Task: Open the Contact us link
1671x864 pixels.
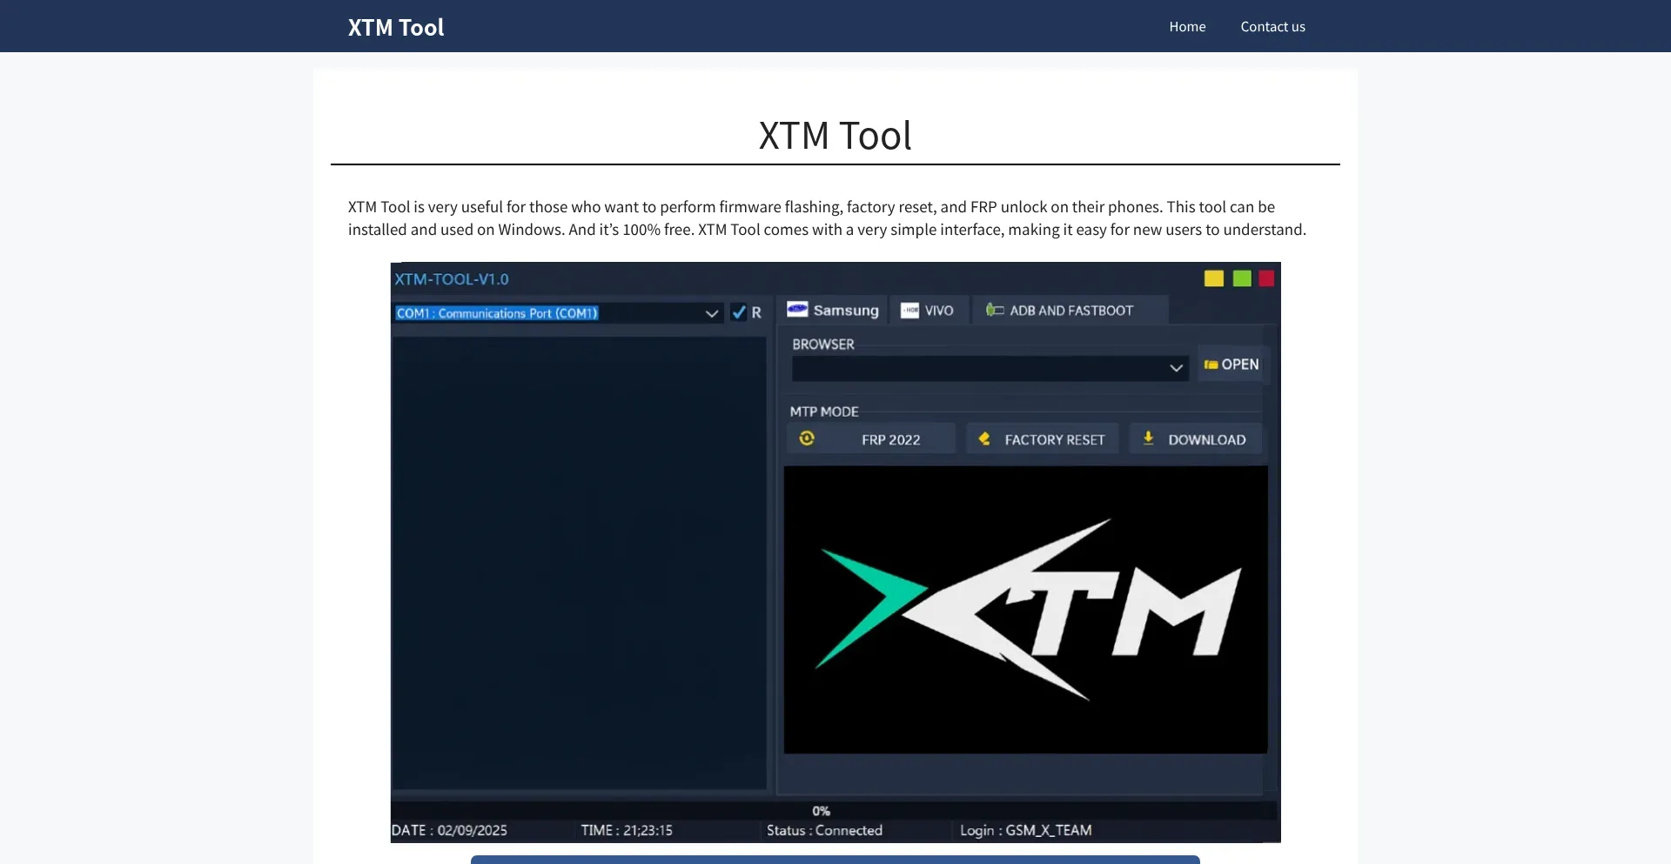Action: coord(1272,27)
